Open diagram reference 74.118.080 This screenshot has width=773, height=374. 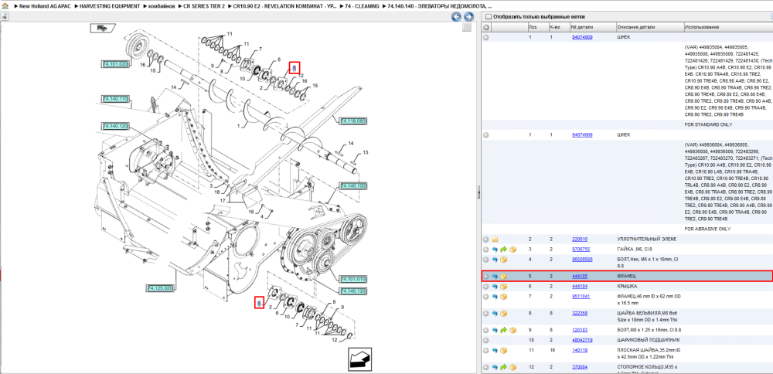click(x=353, y=121)
